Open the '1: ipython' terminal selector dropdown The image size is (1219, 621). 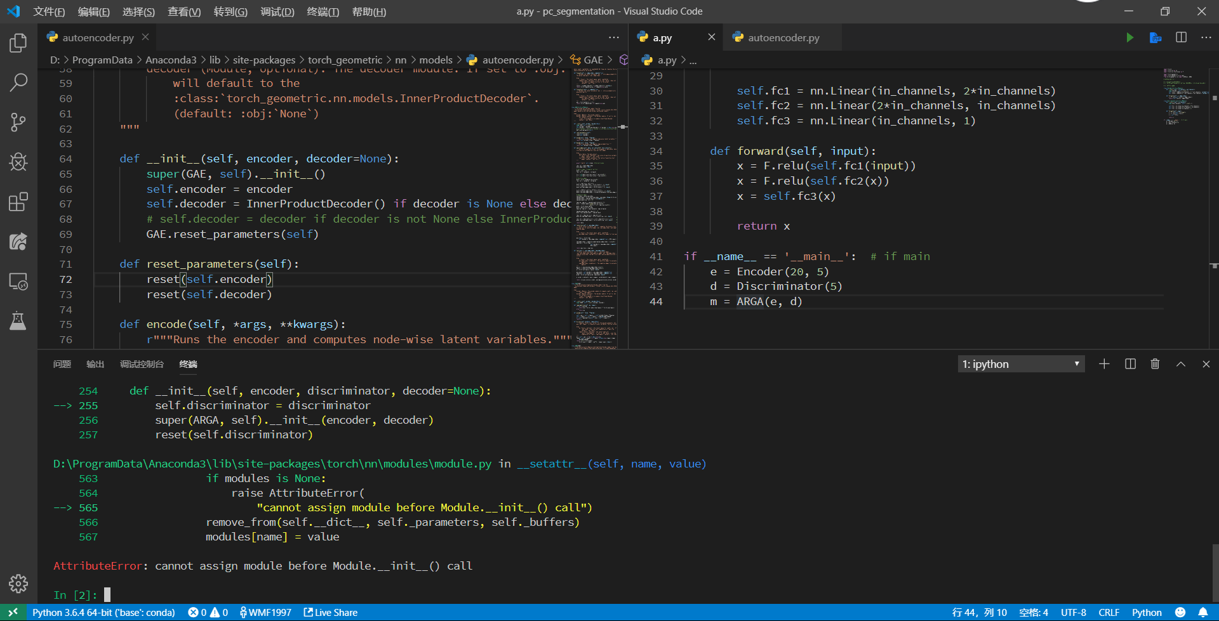click(1020, 363)
